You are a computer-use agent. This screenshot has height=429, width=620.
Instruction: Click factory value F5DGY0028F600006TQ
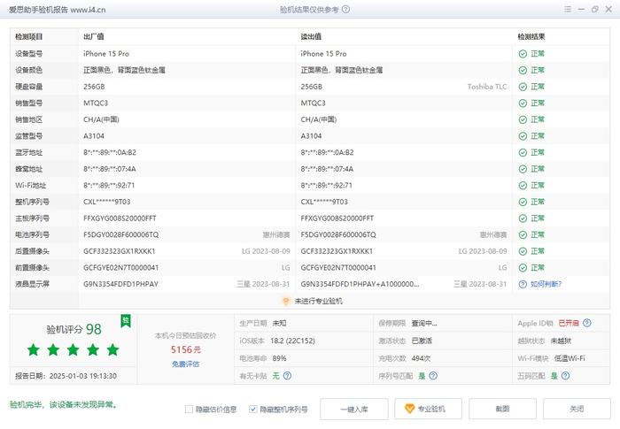[121, 235]
